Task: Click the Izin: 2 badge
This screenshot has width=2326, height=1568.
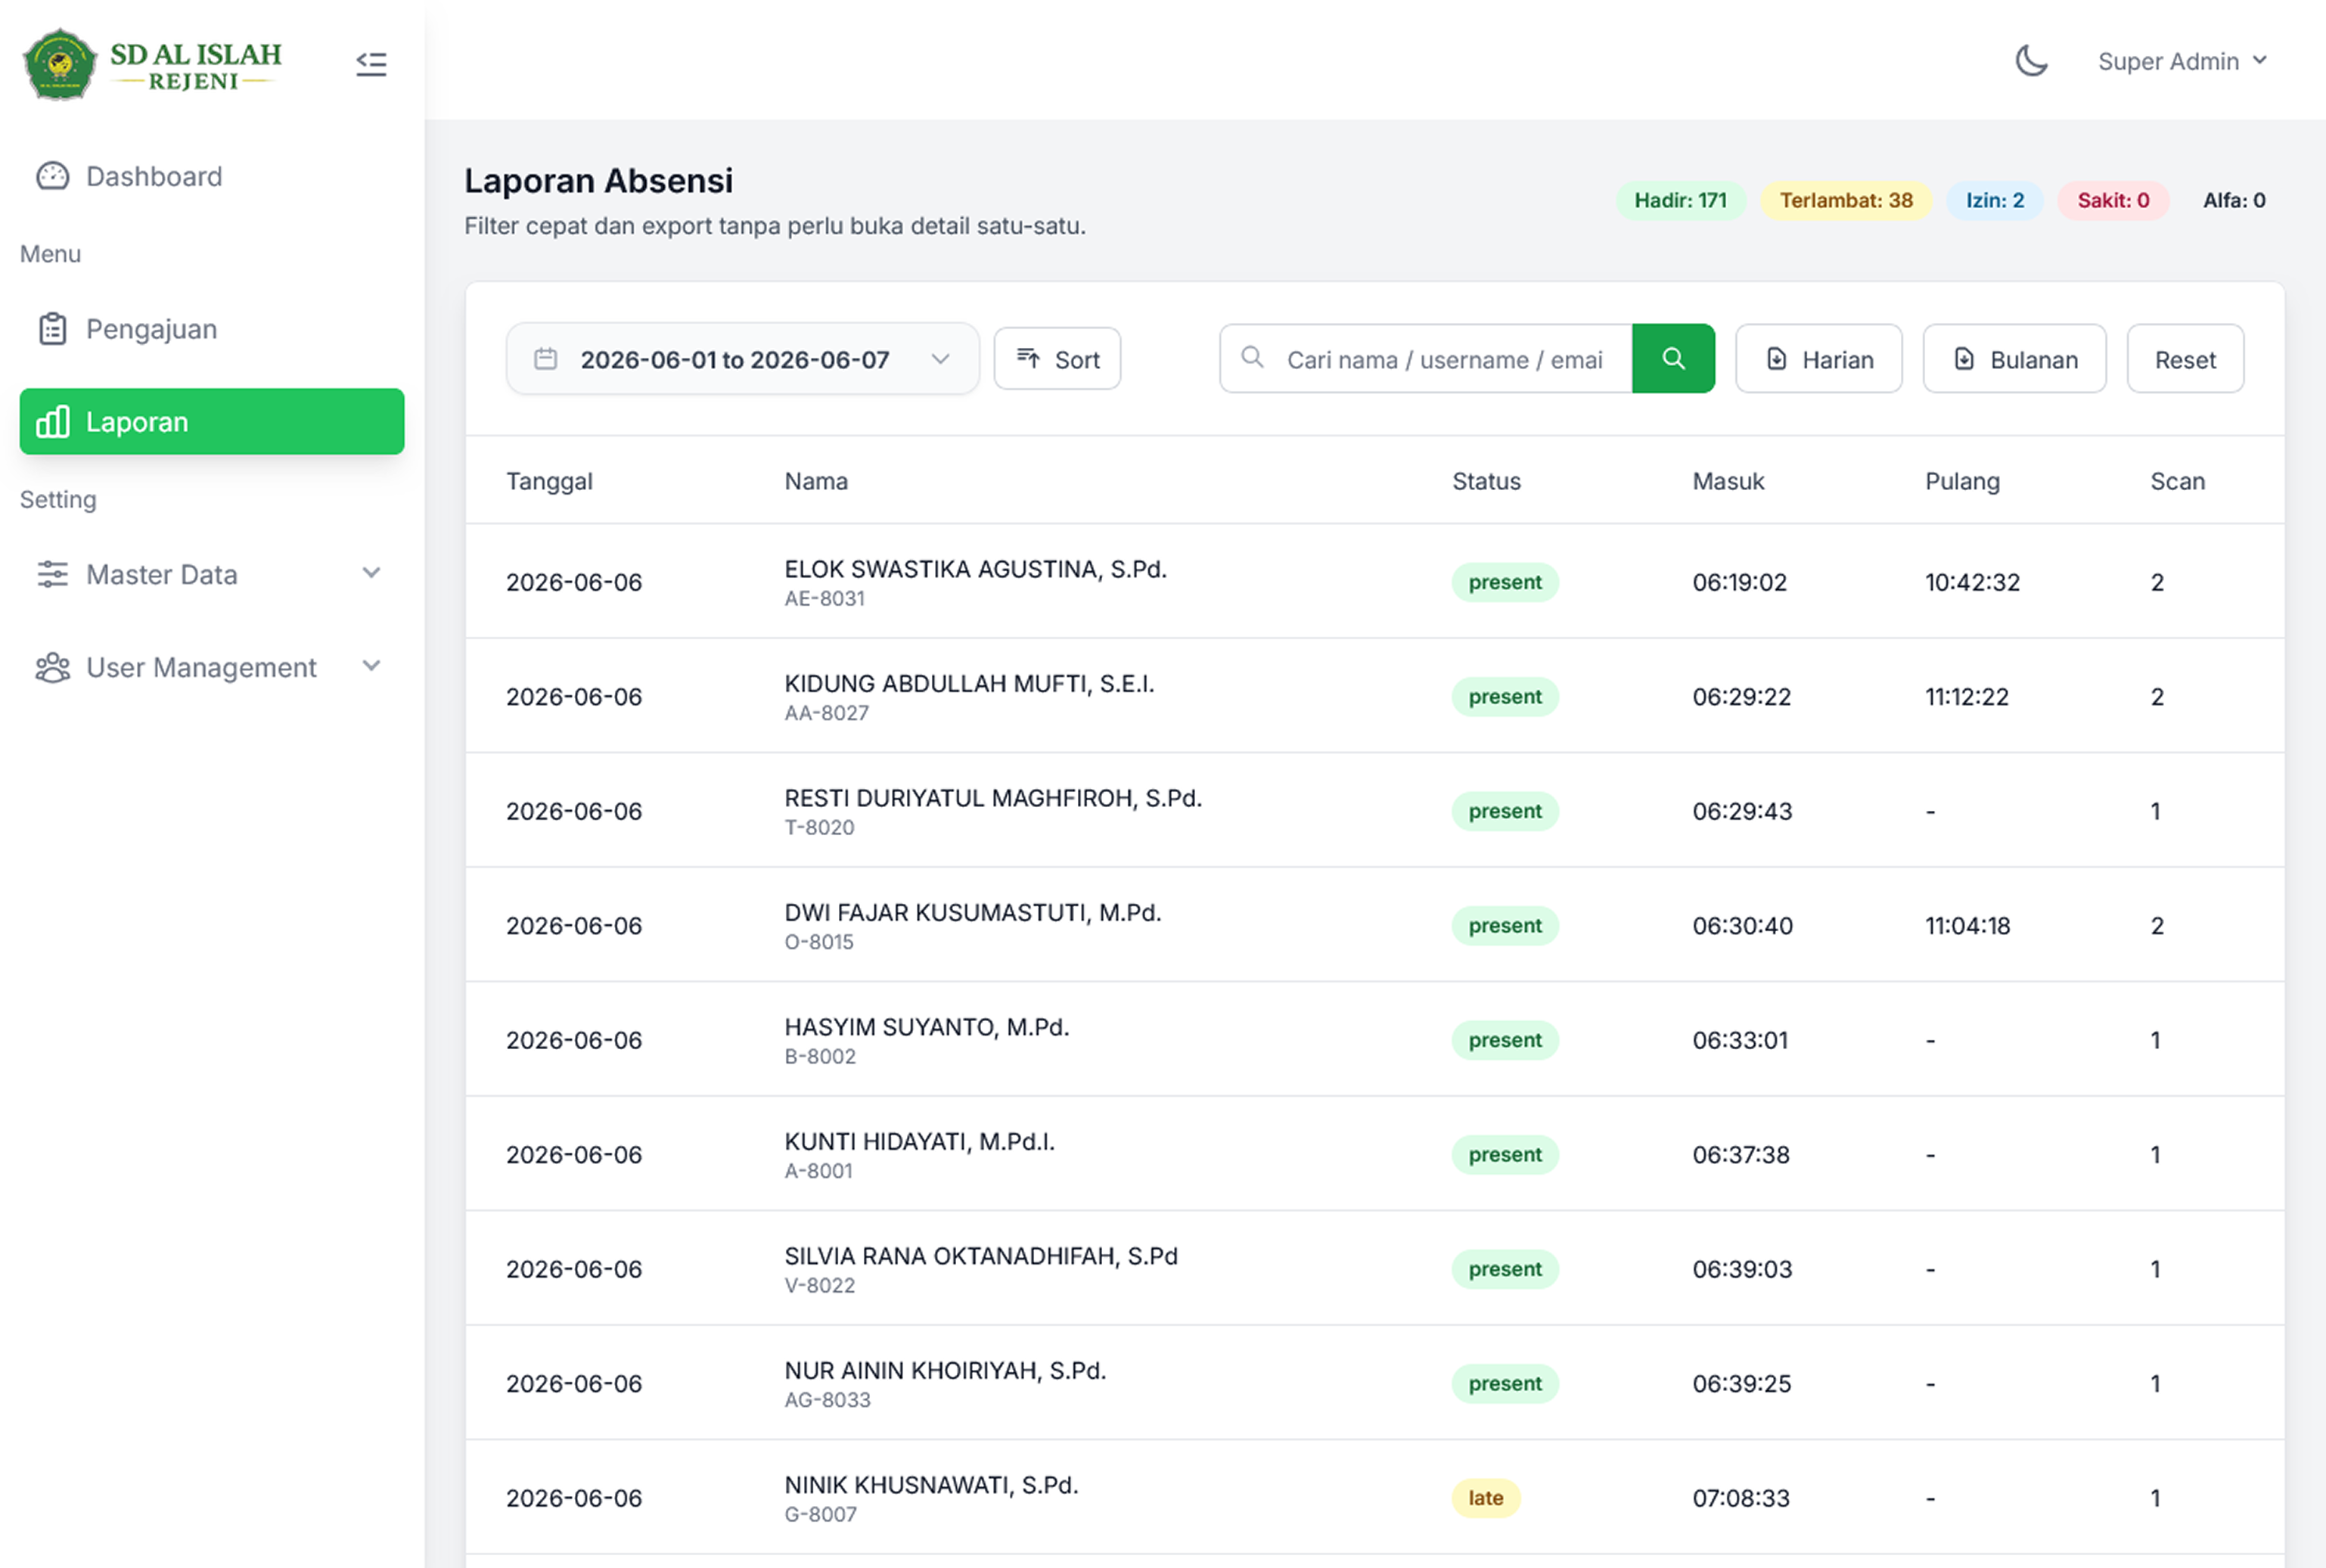Action: click(x=1994, y=200)
